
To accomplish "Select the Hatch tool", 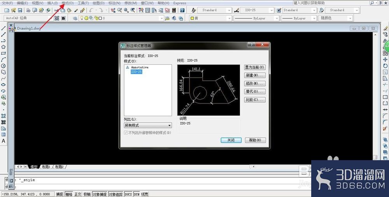I will 4,116.
